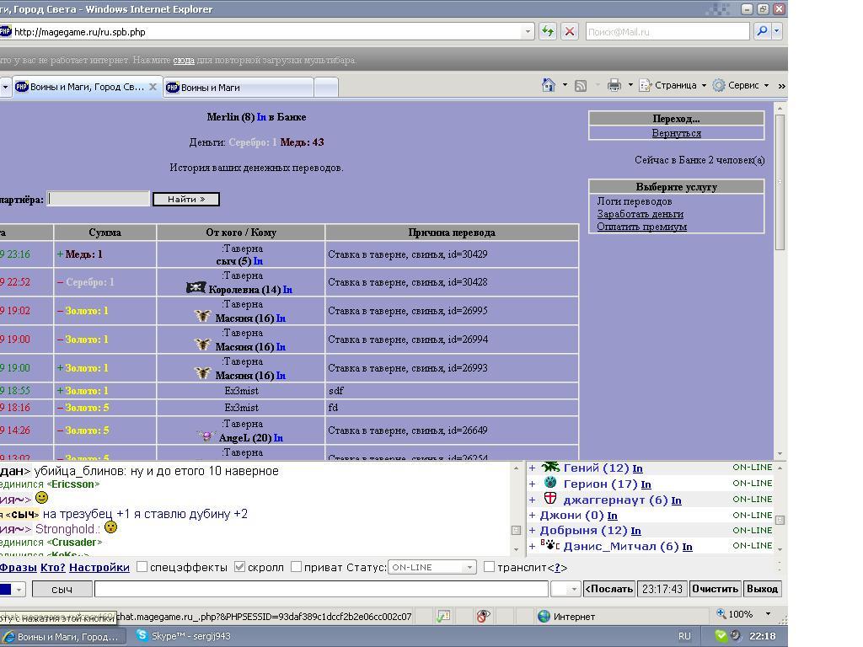Click the magnifier search button
863x647 pixels.
[762, 31]
